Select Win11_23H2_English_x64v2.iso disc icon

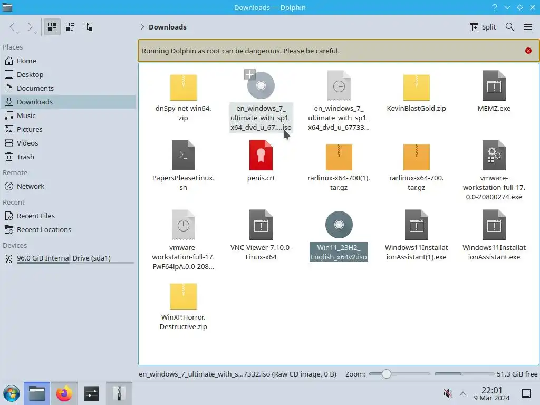pyautogui.click(x=339, y=225)
